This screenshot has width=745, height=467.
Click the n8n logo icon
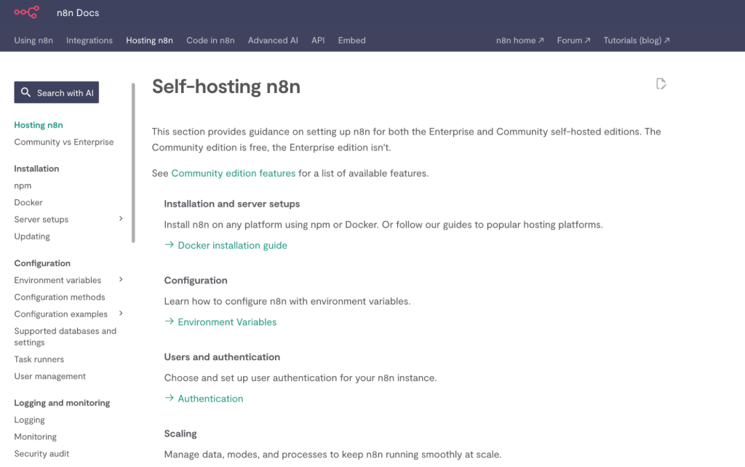tap(26, 12)
